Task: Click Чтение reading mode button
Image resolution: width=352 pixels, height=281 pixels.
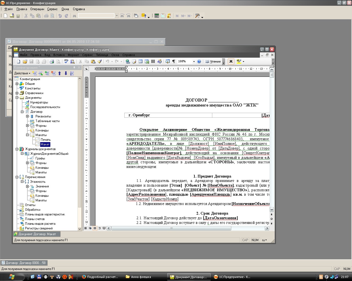Action: coord(213,61)
